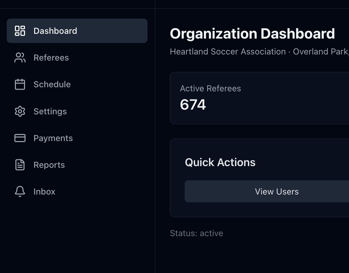This screenshot has height=273, width=349.
Task: Open Referees via its sidebar text
Action: 51,58
